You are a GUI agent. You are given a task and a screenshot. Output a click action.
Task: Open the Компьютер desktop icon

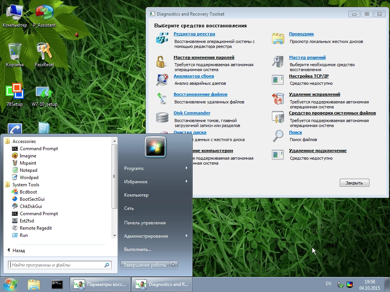tap(15, 15)
